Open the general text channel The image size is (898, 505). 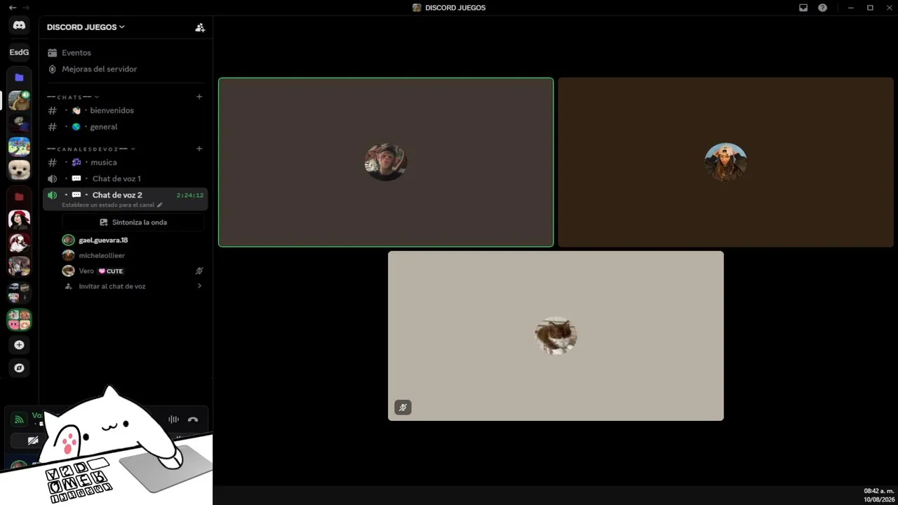pos(126,127)
